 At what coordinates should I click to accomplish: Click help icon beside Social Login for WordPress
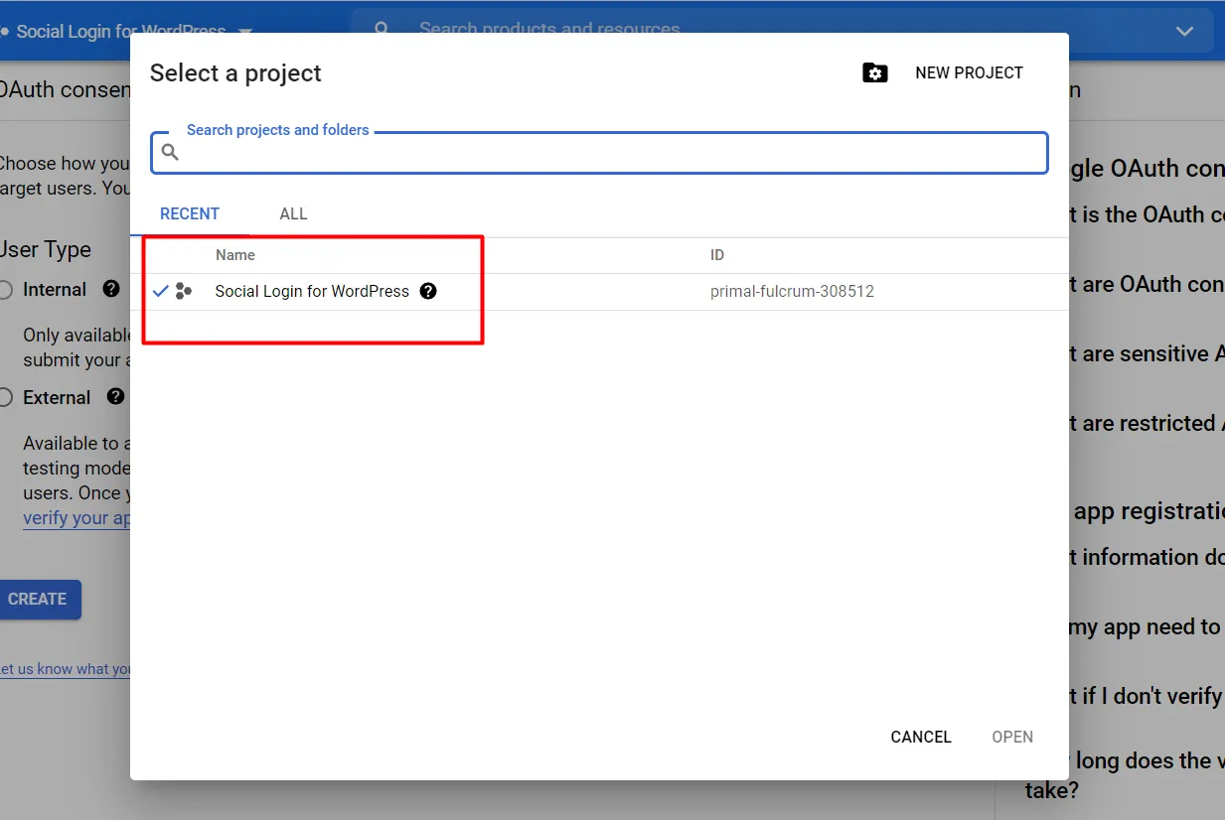point(428,291)
